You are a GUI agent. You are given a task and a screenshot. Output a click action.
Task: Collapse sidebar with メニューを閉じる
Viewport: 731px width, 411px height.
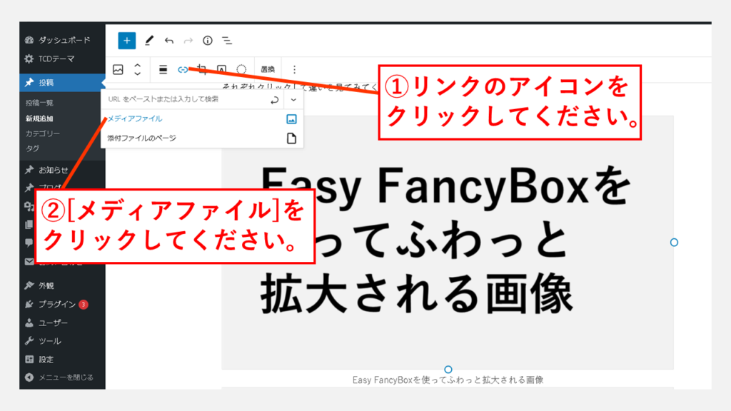[65, 377]
